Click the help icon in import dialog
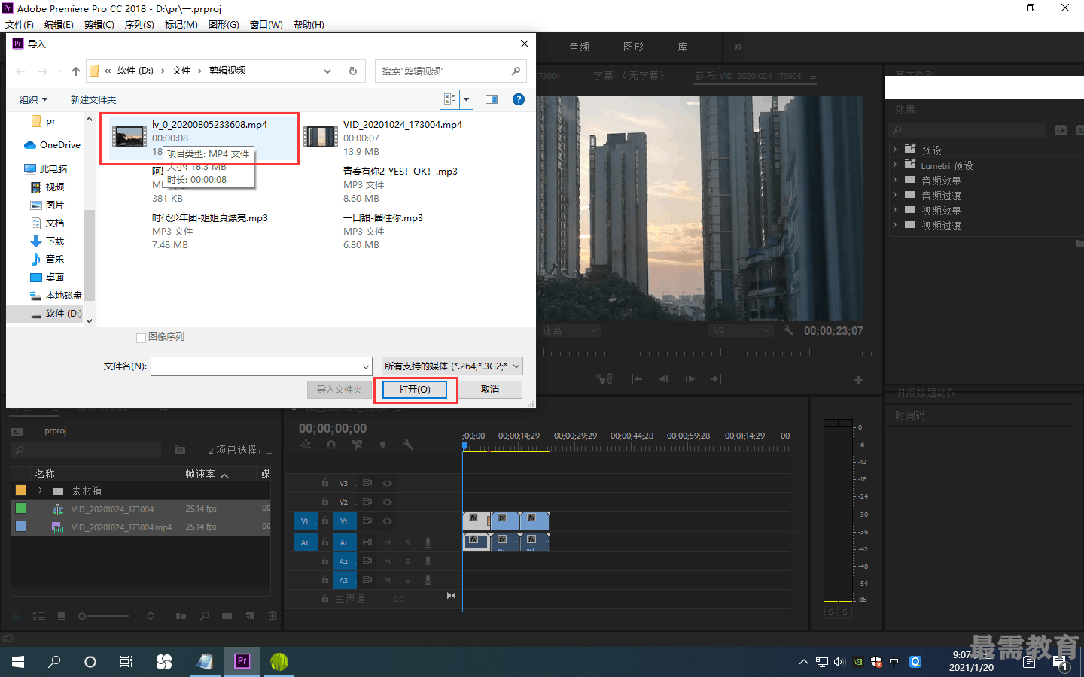Viewport: 1084px width, 677px height. pos(519,99)
